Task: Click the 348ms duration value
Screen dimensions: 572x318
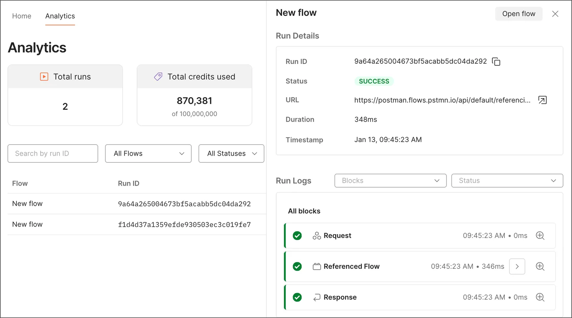Action: click(366, 120)
